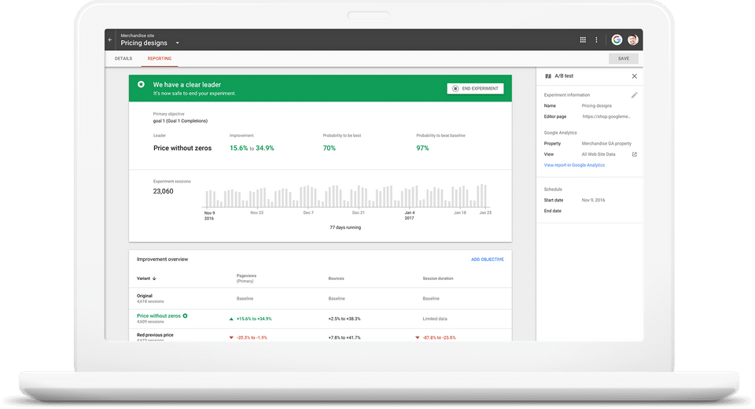Click the Save button
The image size is (755, 409).
point(624,58)
